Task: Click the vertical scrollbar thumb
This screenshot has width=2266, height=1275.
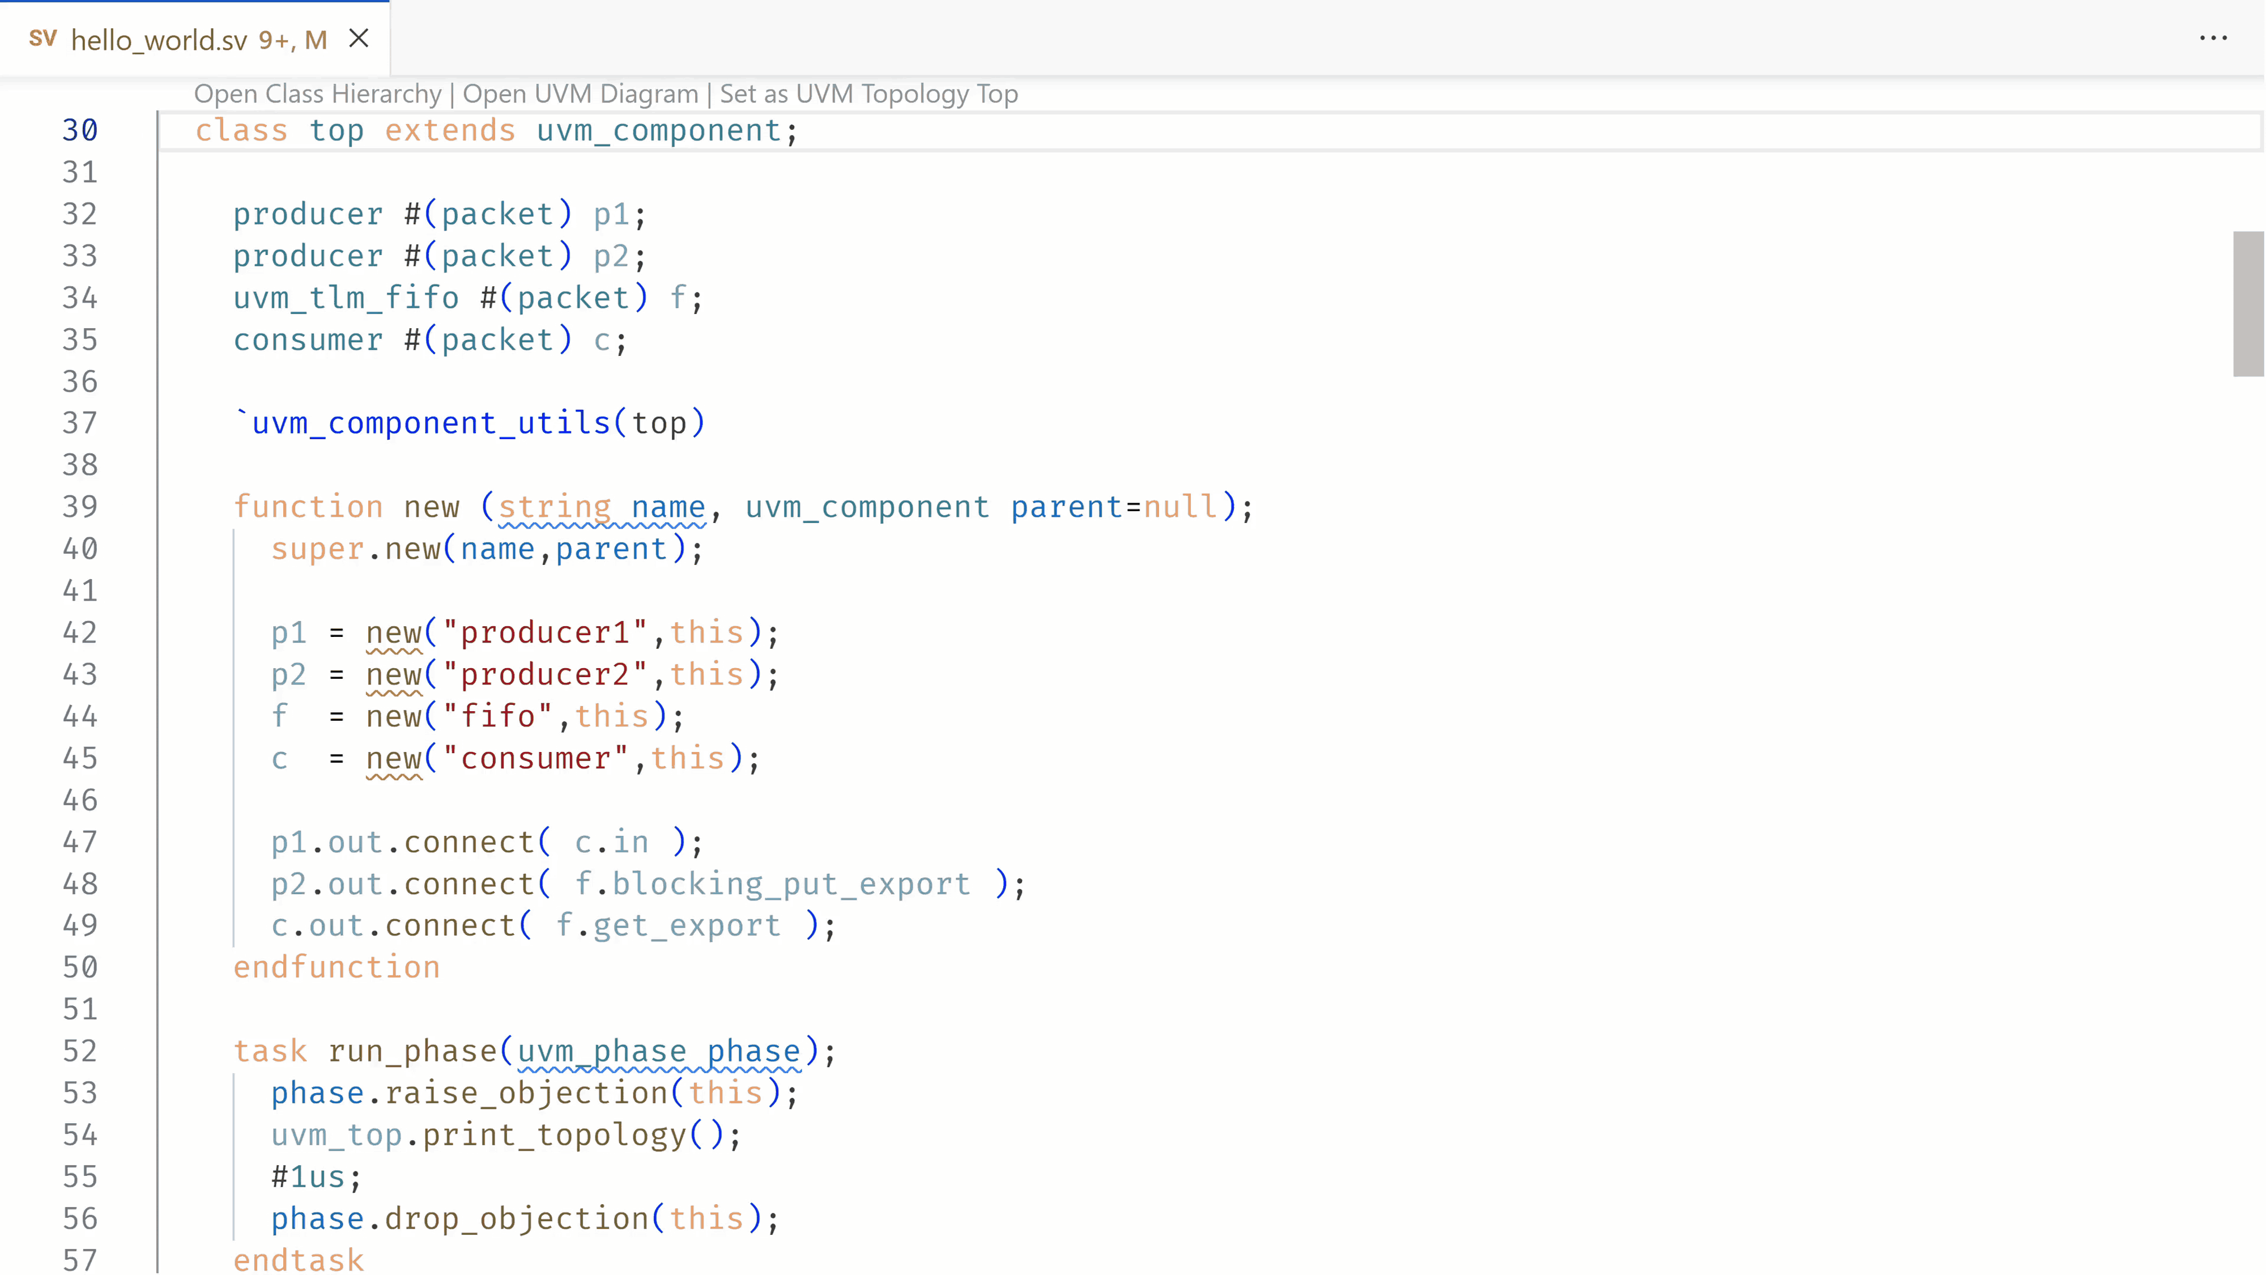Action: pos(2248,304)
